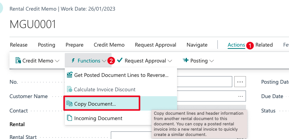Expand the Credit Memo dropdown chevron
289x139 pixels.
[57, 61]
